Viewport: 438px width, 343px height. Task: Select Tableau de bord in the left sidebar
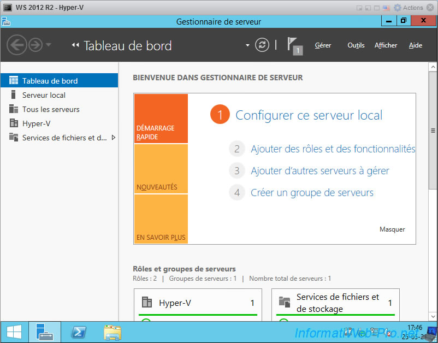(59, 80)
